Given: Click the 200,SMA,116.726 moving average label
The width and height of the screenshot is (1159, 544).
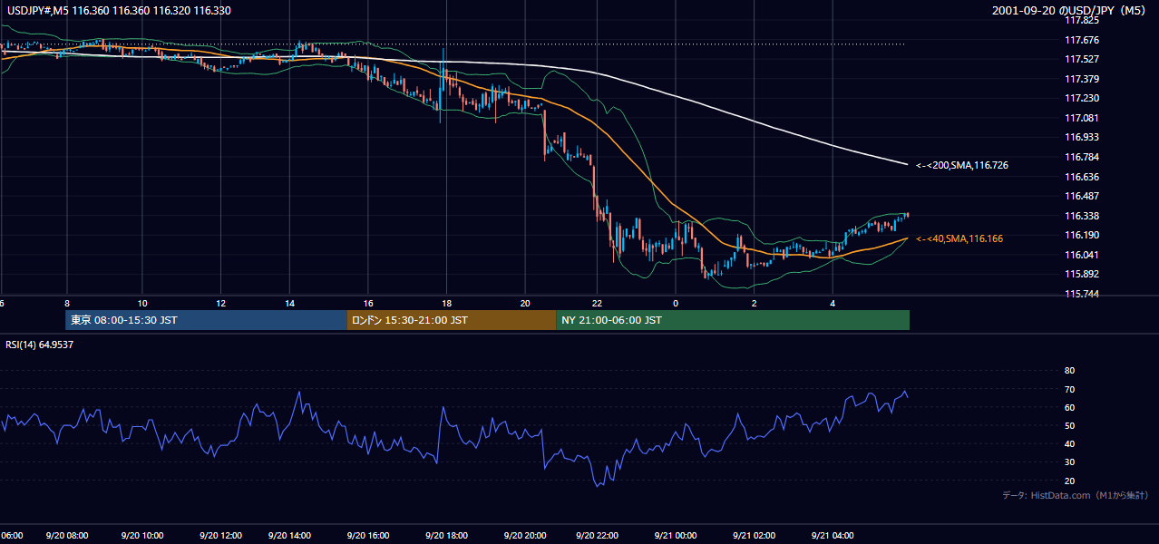Looking at the screenshot, I should point(962,165).
